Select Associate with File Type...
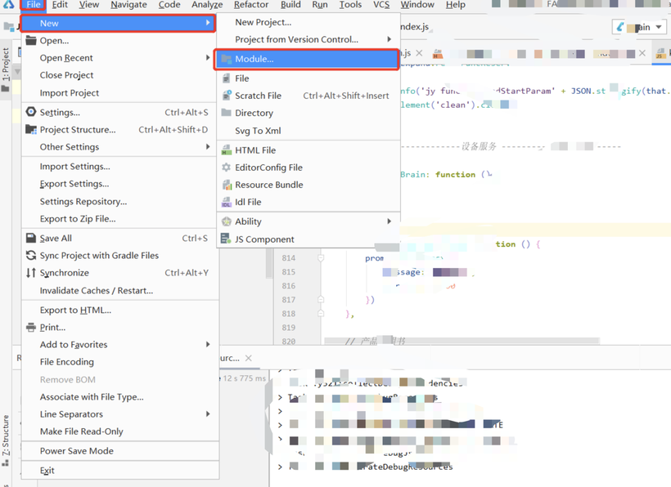The image size is (671, 487). point(92,397)
